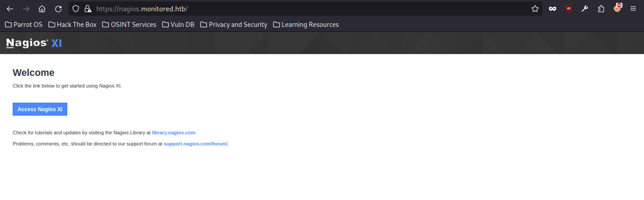Viewport: 644px width, 200px height.
Task: Open the uBlock Origin extension
Action: pos(568,9)
